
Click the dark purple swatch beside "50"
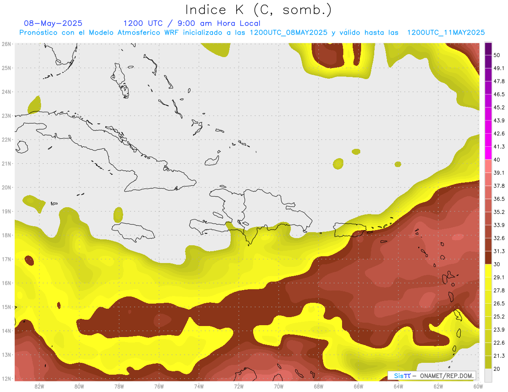click(488, 49)
